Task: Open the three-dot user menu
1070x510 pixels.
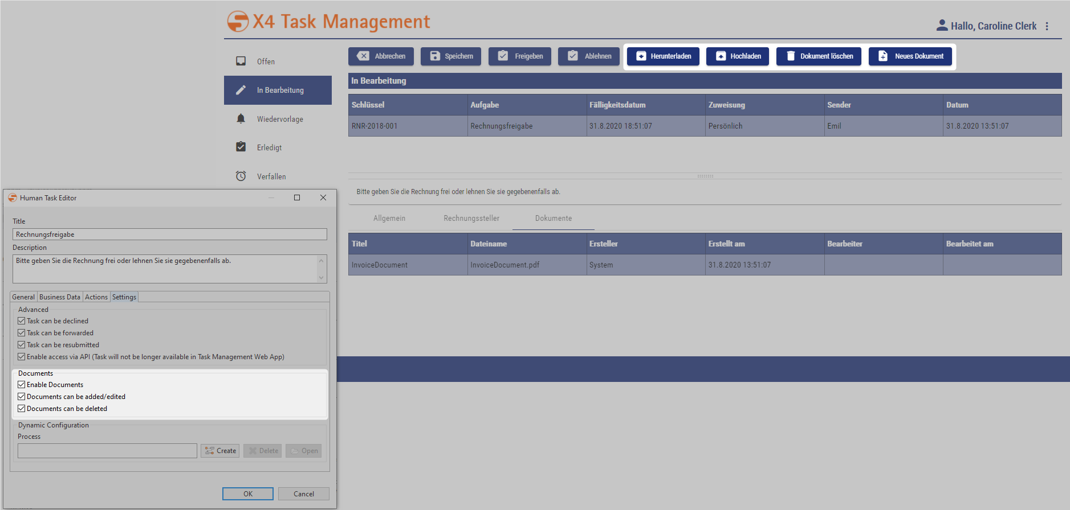Action: [1047, 26]
